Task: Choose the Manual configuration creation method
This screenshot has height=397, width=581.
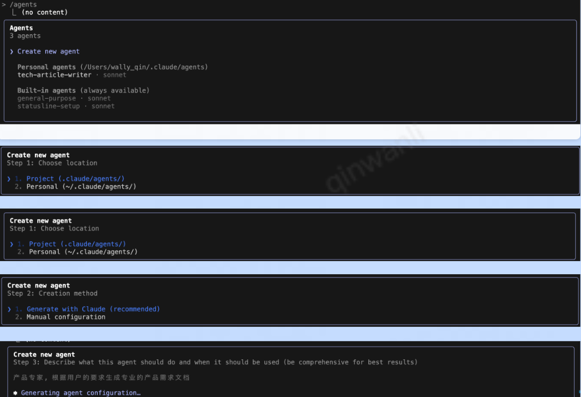Action: pyautogui.click(x=66, y=317)
